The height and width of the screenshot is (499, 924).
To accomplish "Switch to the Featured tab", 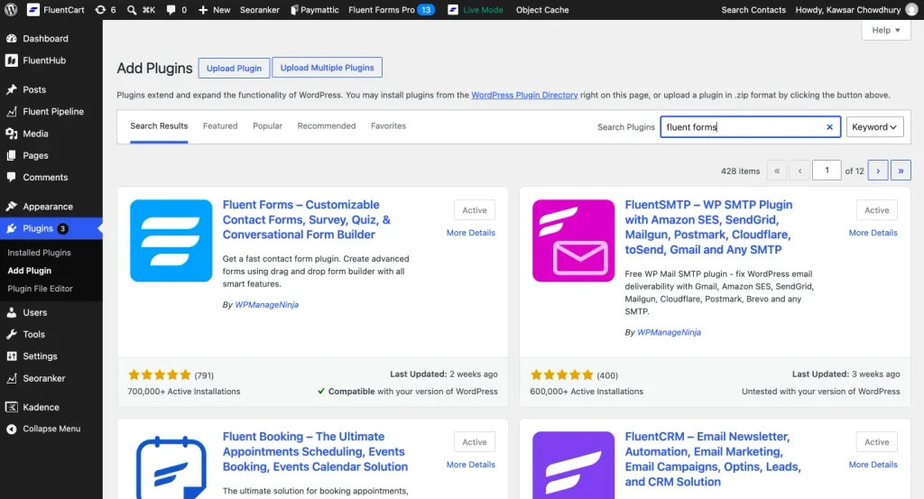I will [x=220, y=126].
